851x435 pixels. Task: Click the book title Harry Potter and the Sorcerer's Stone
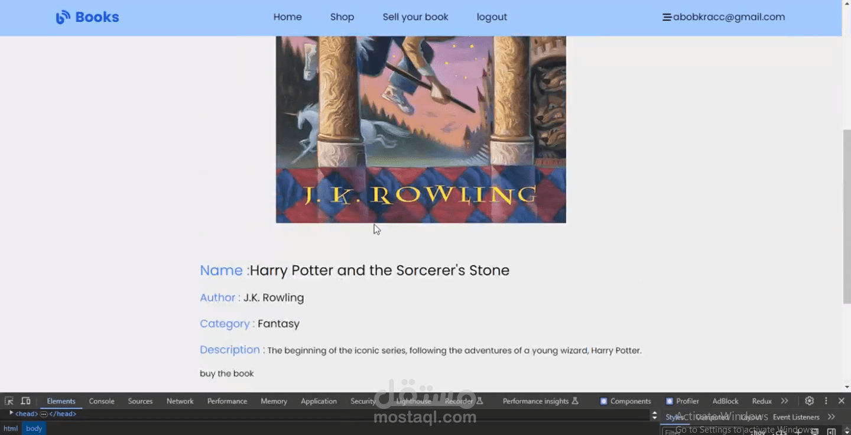[379, 270]
